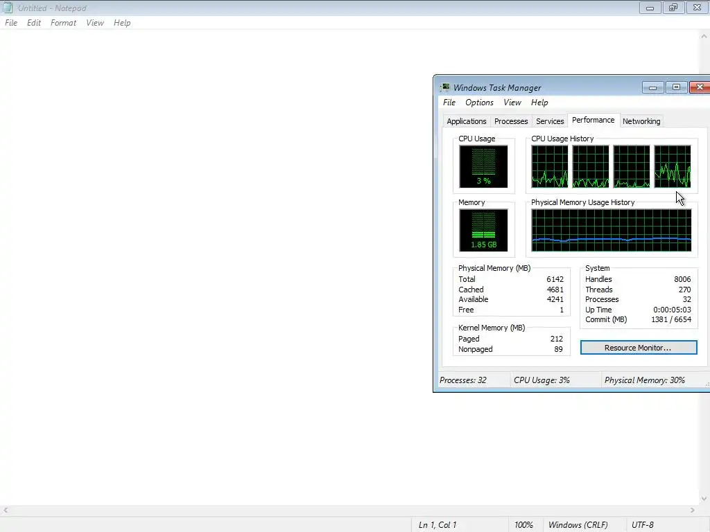Open Notepad Help menu
Viewport: 710px width, 532px height.
[122, 23]
